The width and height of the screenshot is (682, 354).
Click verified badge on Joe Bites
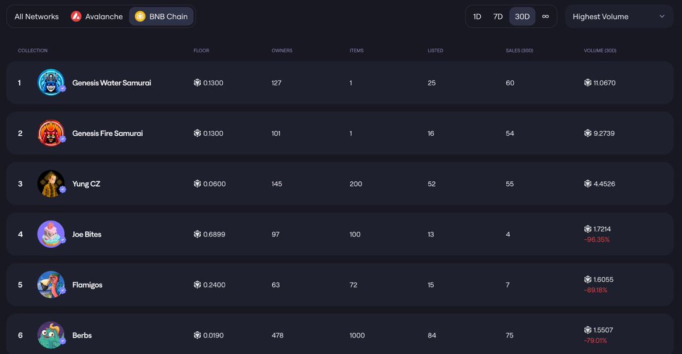point(63,240)
